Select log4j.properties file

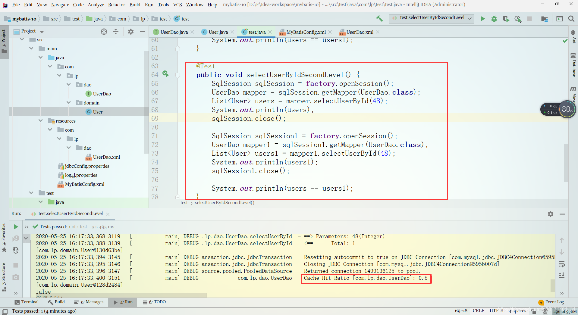click(x=78, y=175)
